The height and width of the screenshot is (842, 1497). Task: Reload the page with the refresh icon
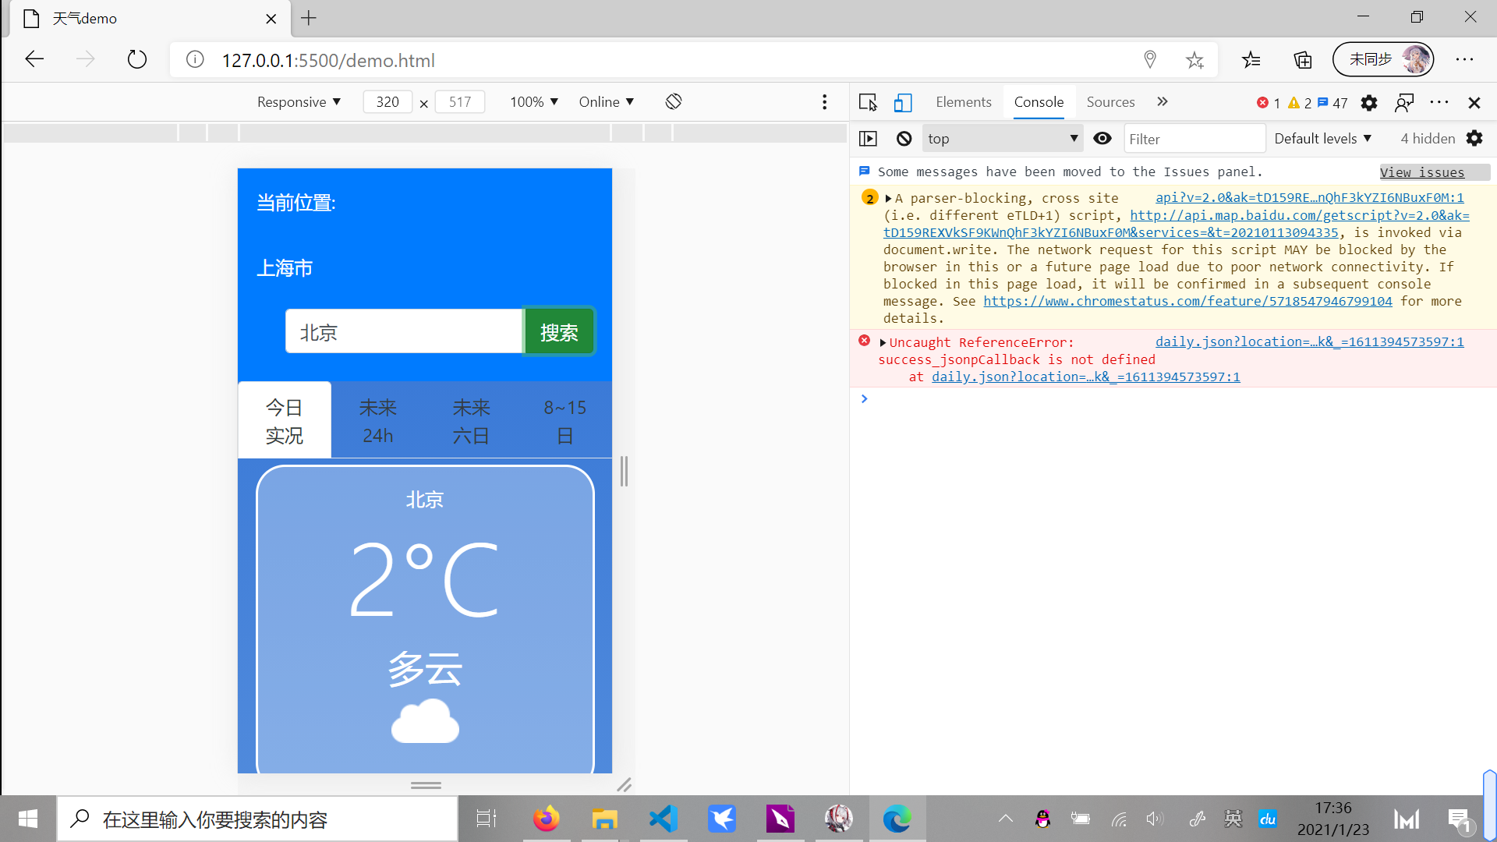137,60
